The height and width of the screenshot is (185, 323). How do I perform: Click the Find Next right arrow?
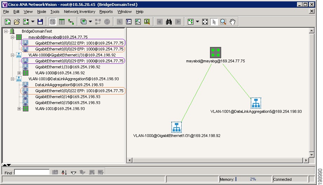[x=178, y=22]
